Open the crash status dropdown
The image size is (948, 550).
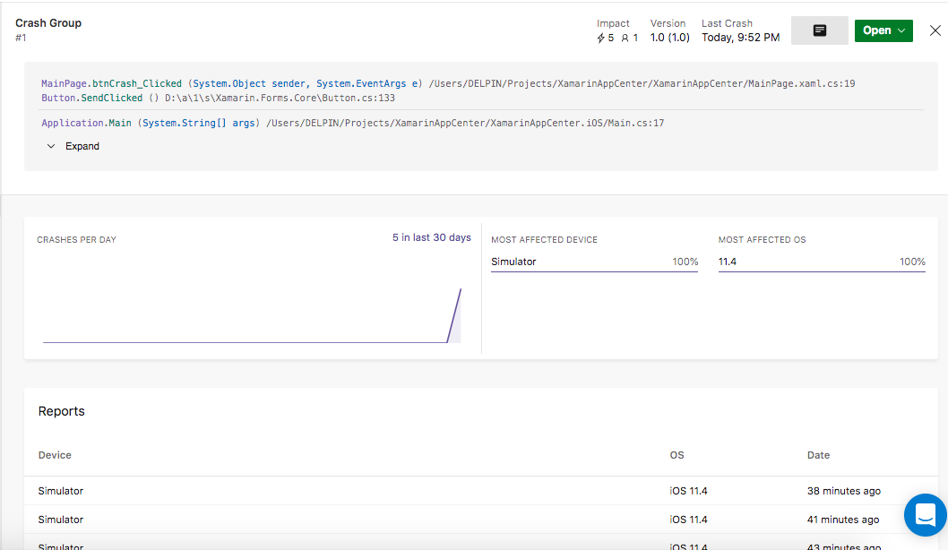click(x=883, y=30)
